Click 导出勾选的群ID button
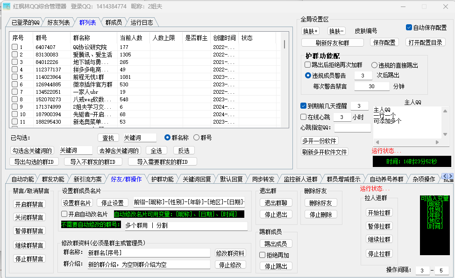Viewport: 455px width, 278px height. [x=35, y=161]
